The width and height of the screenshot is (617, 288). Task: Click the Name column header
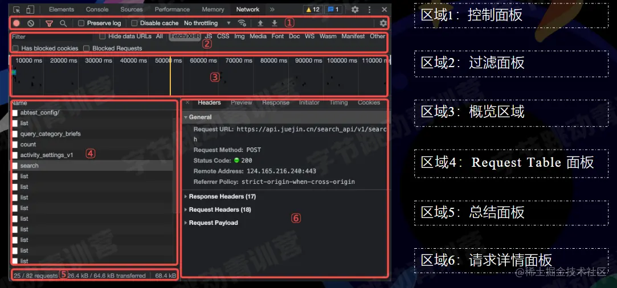tap(19, 103)
